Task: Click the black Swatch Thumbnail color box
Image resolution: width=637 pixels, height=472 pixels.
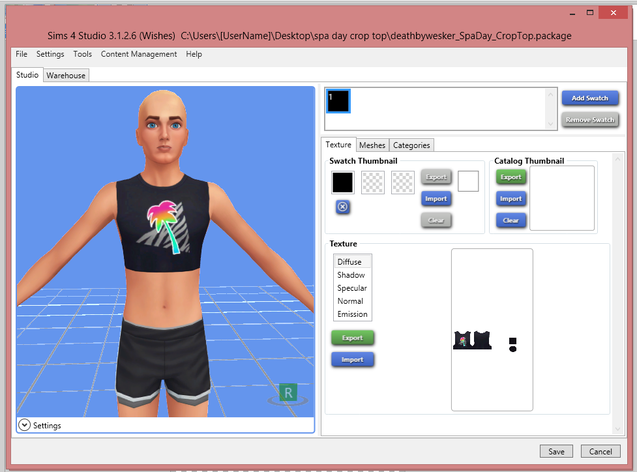Action: click(343, 183)
